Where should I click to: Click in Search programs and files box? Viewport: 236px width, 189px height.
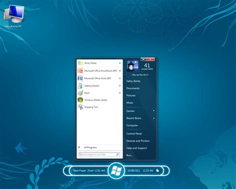pyautogui.click(x=99, y=155)
